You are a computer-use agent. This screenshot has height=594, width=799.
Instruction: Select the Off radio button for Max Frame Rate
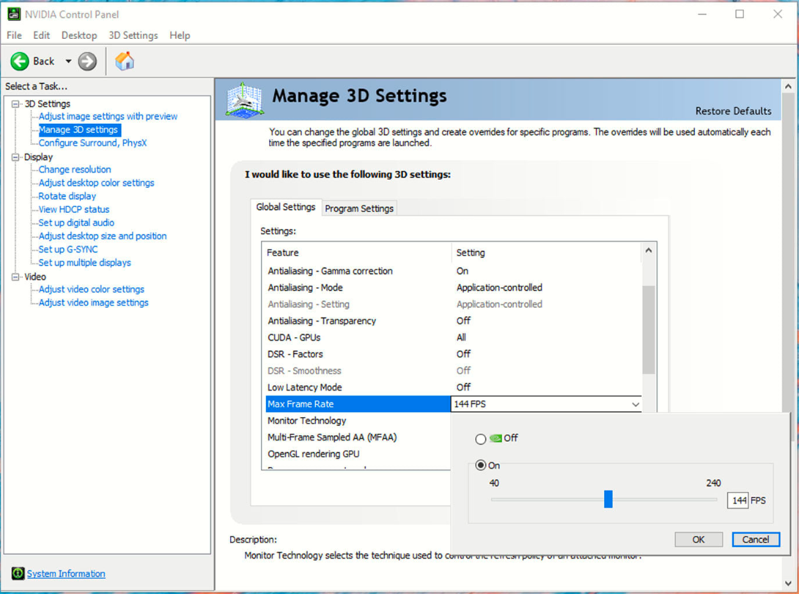coord(481,439)
